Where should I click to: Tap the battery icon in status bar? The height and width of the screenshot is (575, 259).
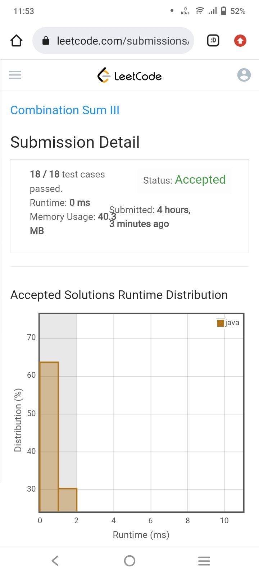pos(223,11)
